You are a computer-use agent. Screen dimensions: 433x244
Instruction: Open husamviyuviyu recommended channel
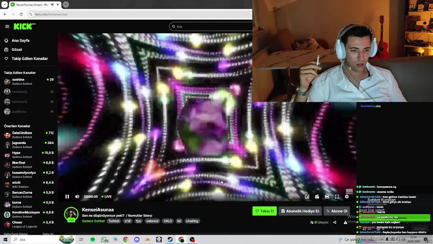point(29,175)
